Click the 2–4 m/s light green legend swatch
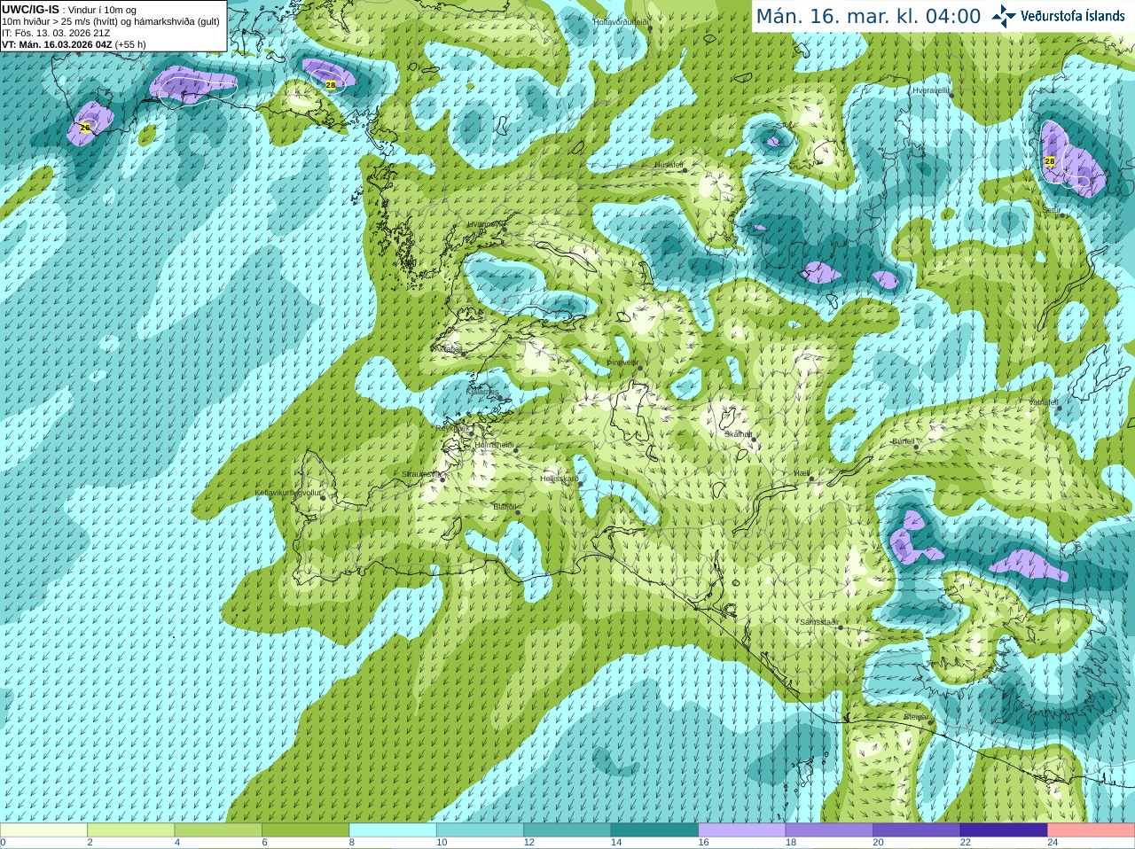Screen dimensions: 1135x849 pos(130,830)
